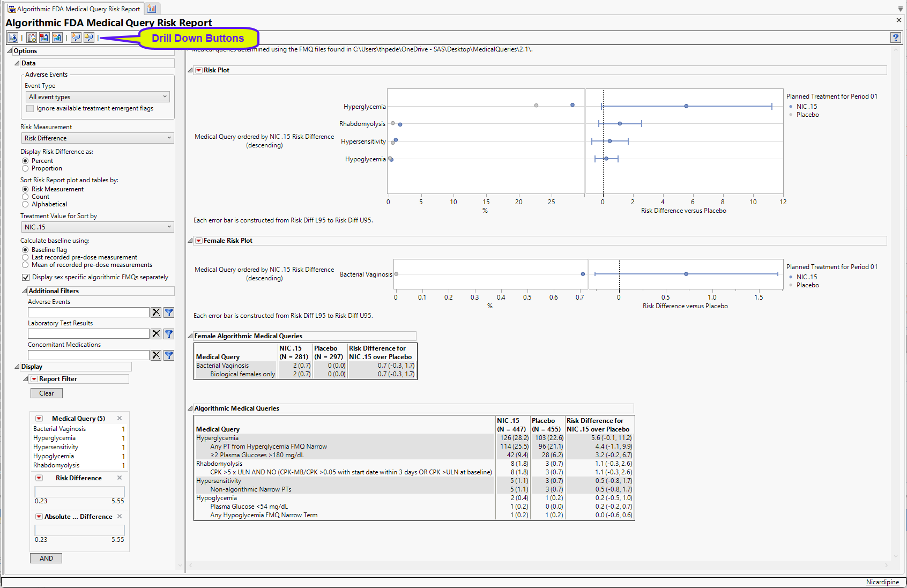Open the Risk Measurement dropdown

point(98,138)
